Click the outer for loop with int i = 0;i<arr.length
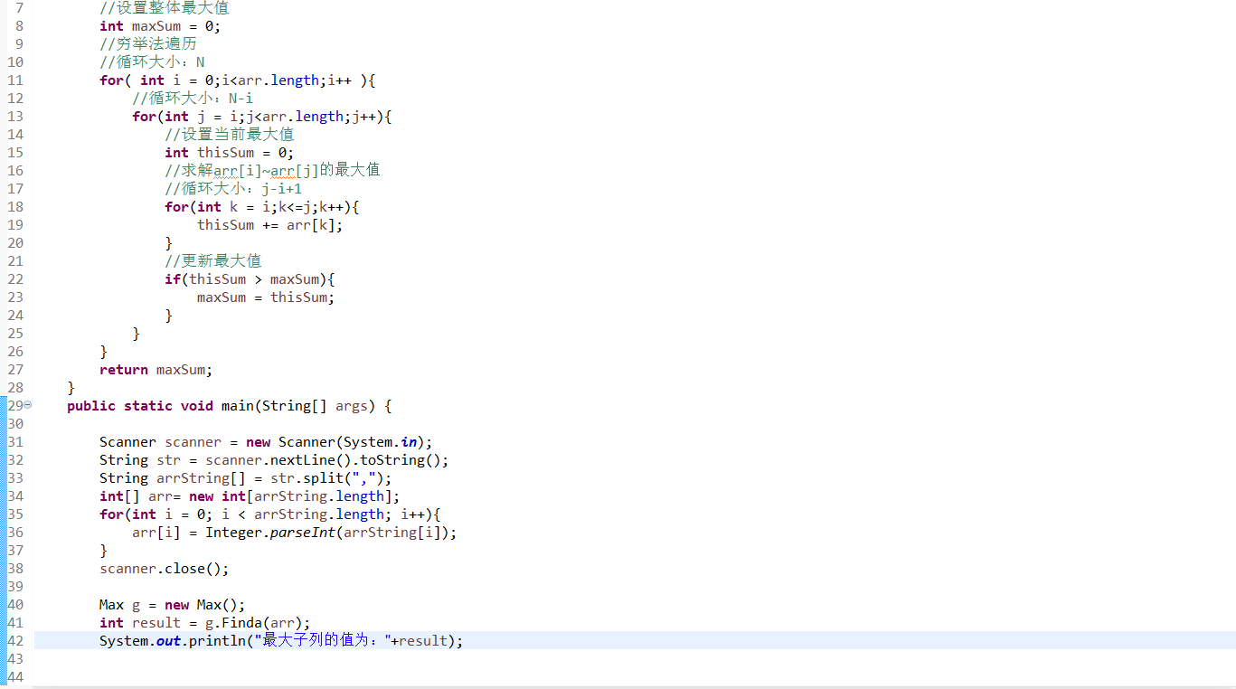The height and width of the screenshot is (689, 1236). (x=238, y=80)
